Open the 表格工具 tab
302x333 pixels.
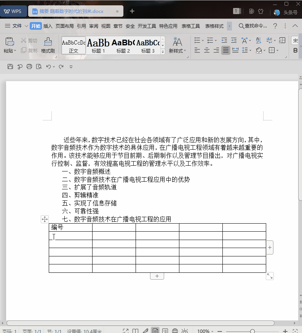click(x=190, y=26)
